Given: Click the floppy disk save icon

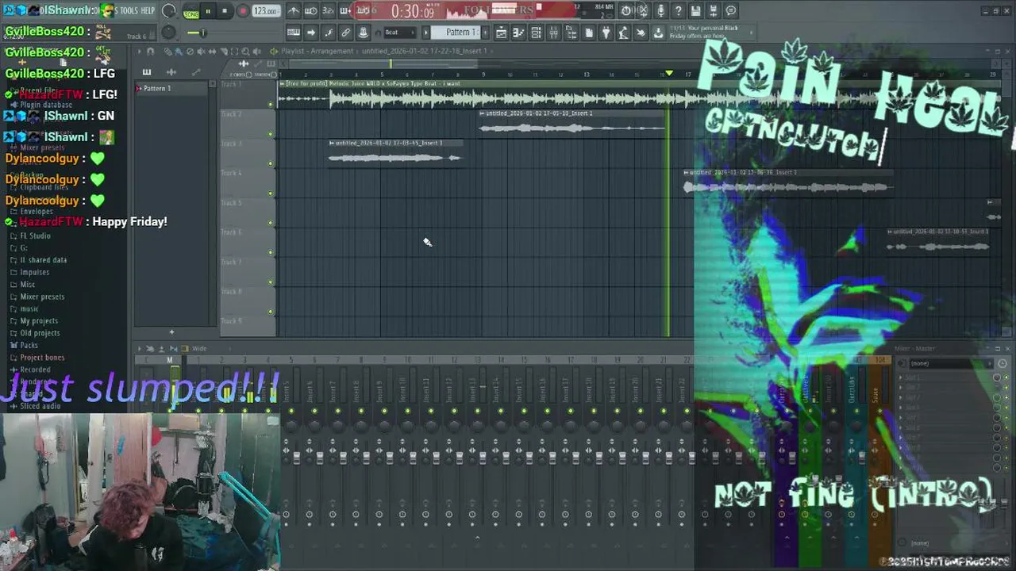Looking at the screenshot, I should click(x=695, y=11).
